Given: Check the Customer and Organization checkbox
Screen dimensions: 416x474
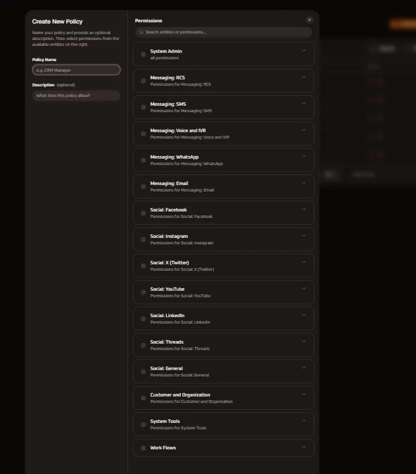Looking at the screenshot, I should pyautogui.click(x=143, y=398).
